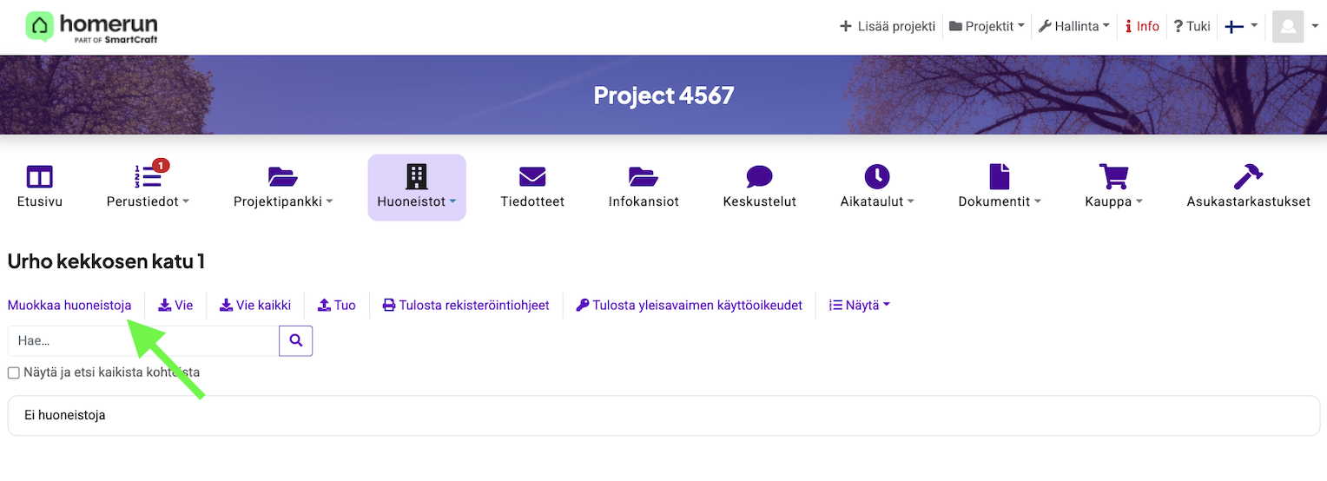The height and width of the screenshot is (481, 1327).
Task: Click the Vie kaikki export link
Action: 255,306
